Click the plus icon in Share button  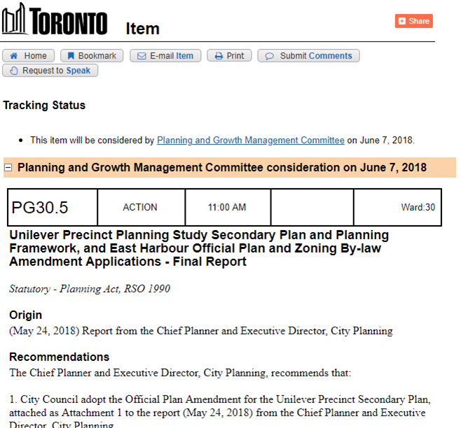[x=402, y=21]
